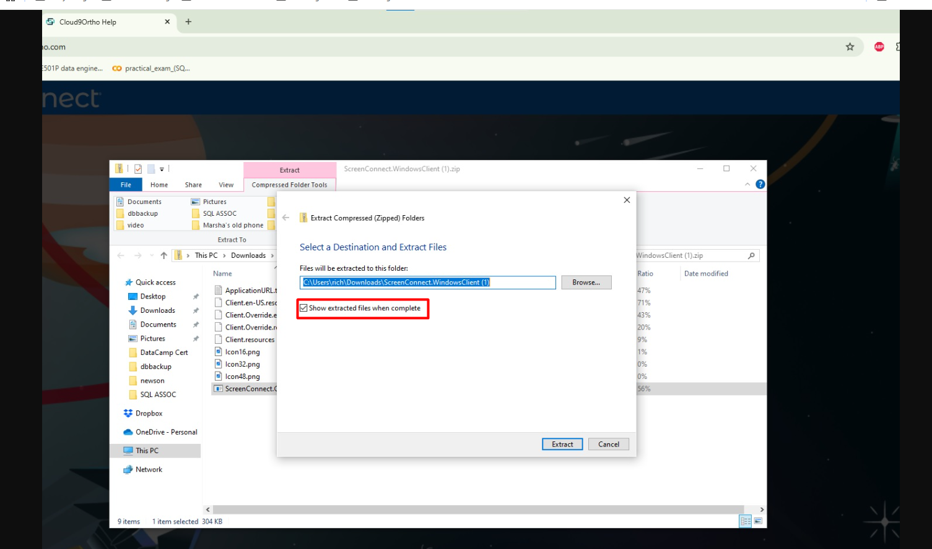
Task: Expand chevron after Downloads breadcrumb
Action: tap(272, 255)
